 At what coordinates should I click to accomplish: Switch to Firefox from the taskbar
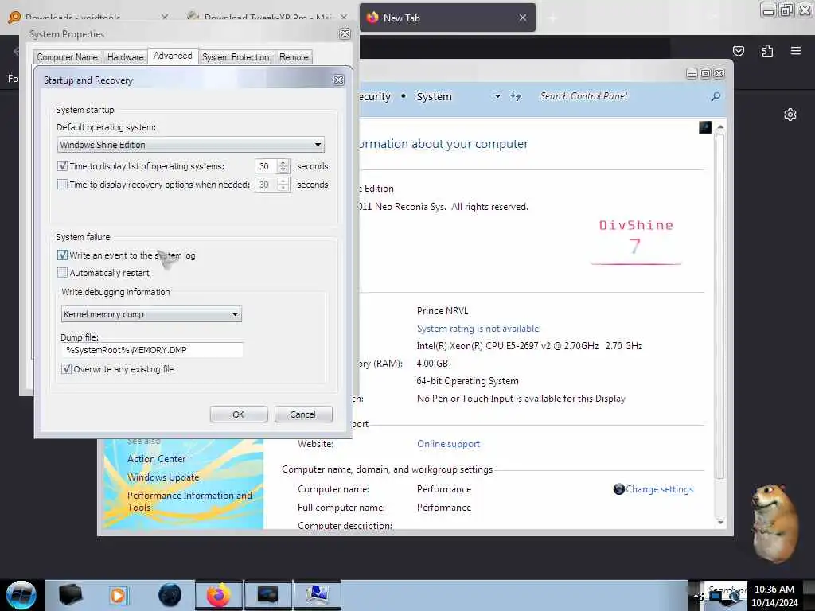[x=219, y=595]
